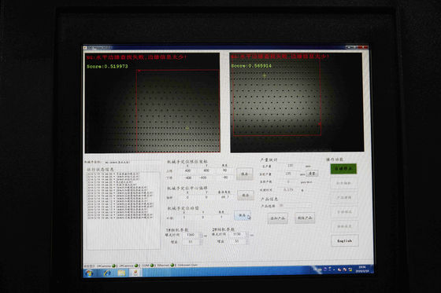Screen dimensions: 441x293
Task: Click the vision app icon on taskbar
Action: [135, 273]
